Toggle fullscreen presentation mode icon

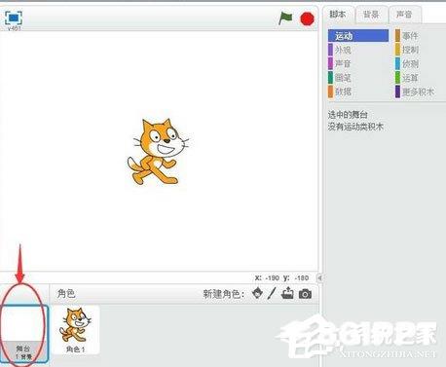[14, 18]
